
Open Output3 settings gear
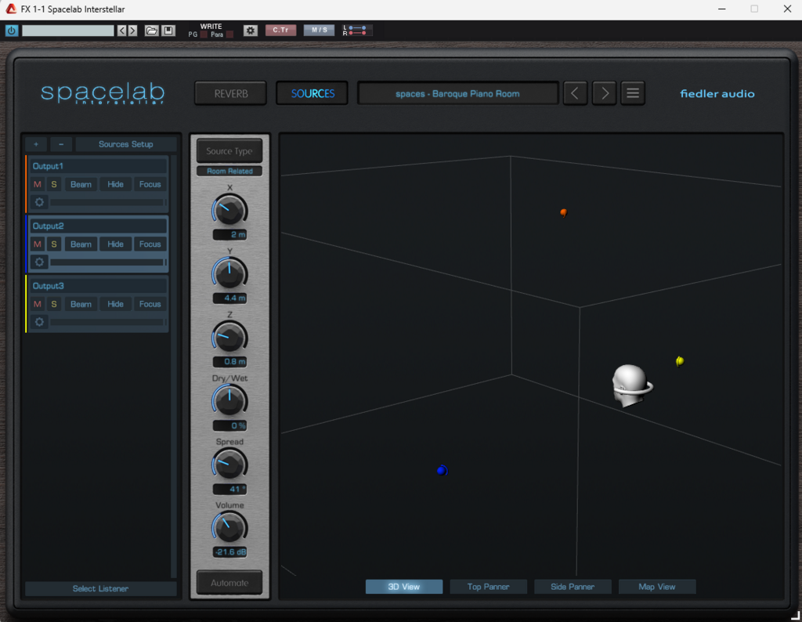[39, 322]
